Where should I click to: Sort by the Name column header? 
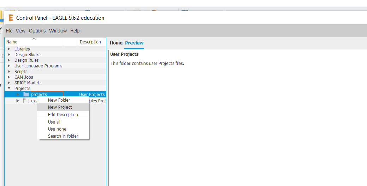pos(34,42)
